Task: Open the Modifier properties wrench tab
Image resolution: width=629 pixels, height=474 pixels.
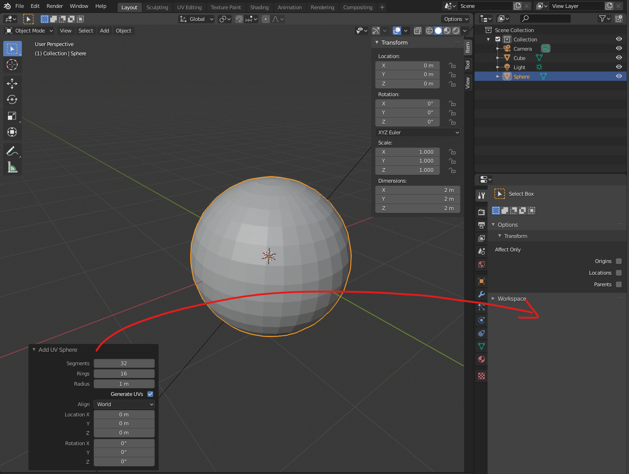Action: tap(482, 294)
